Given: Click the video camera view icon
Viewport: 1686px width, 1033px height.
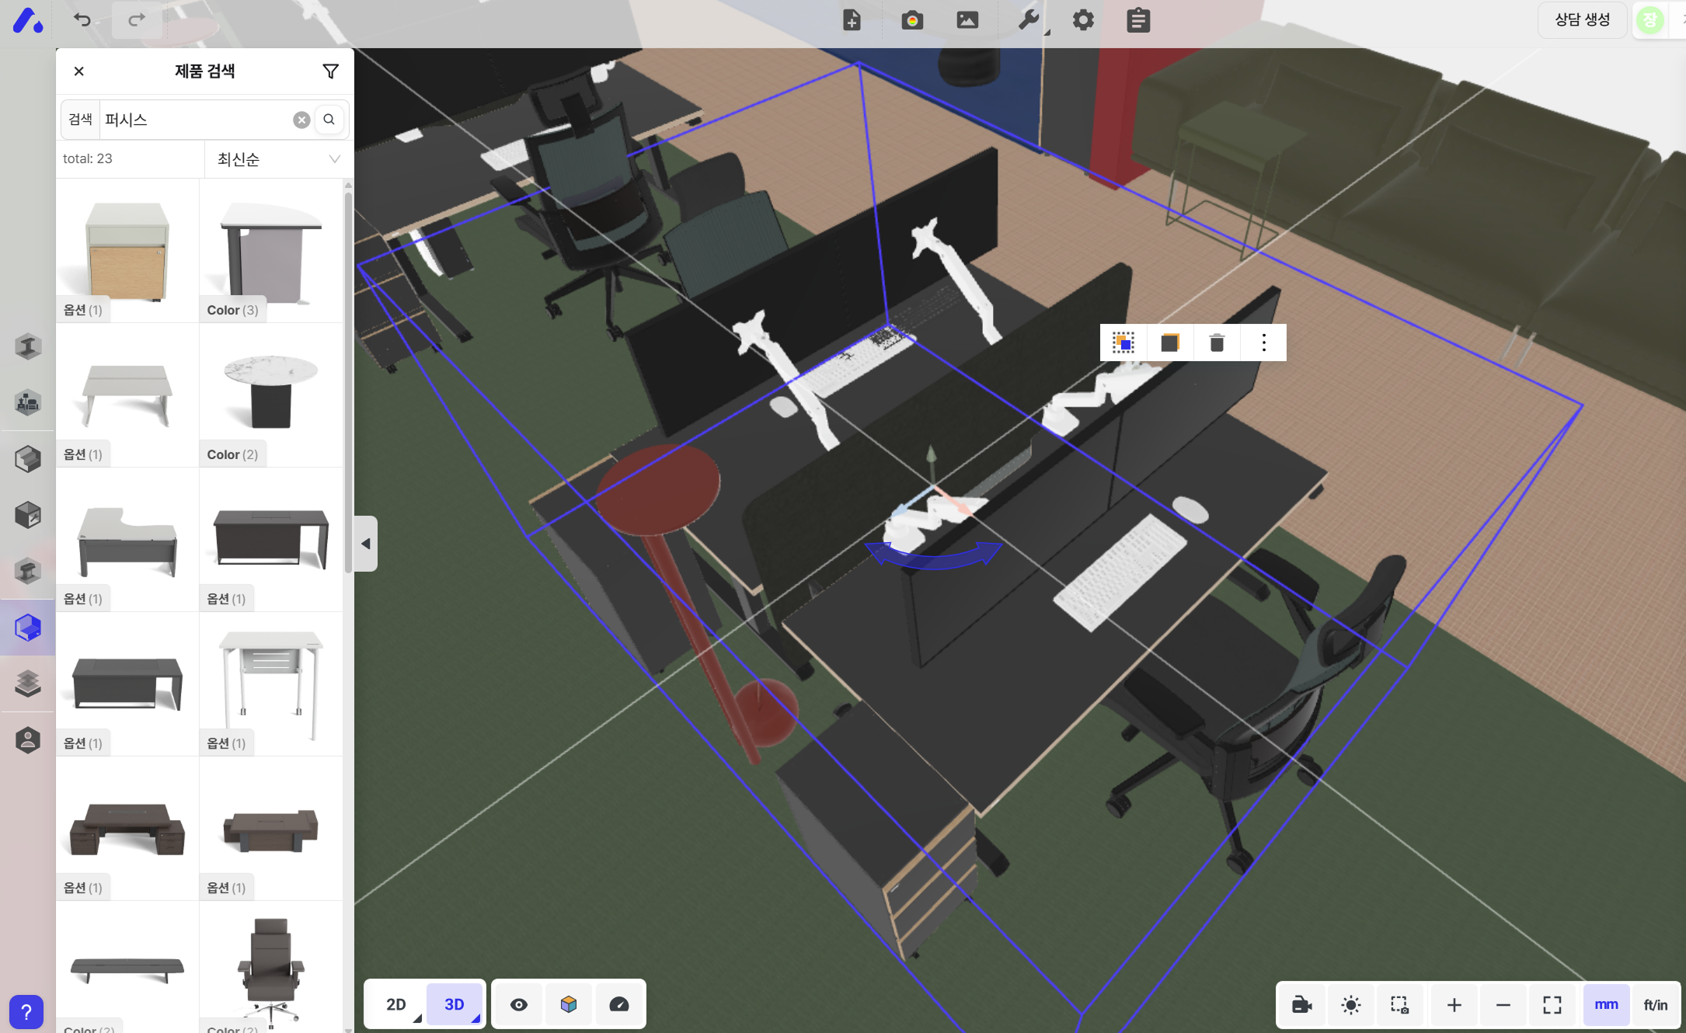Looking at the screenshot, I should (x=1302, y=1005).
